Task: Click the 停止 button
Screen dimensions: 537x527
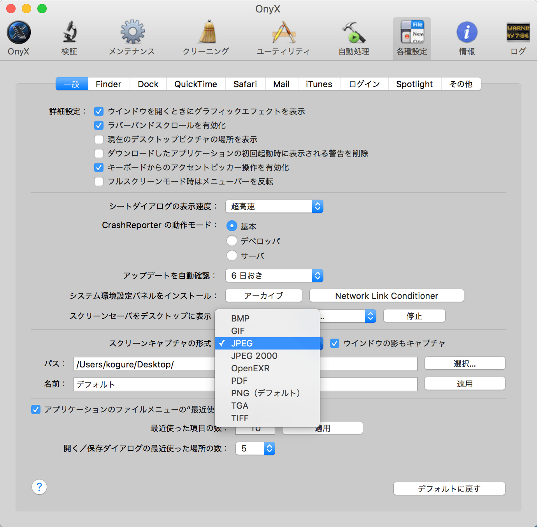Action: 414,316
